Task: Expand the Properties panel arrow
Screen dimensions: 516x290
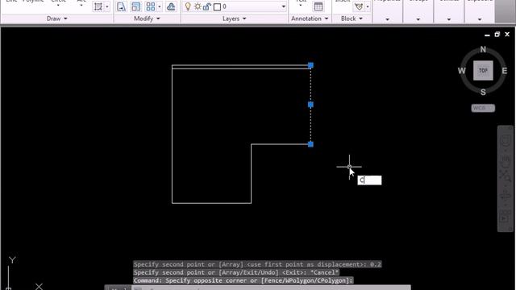Action: [387, 19]
